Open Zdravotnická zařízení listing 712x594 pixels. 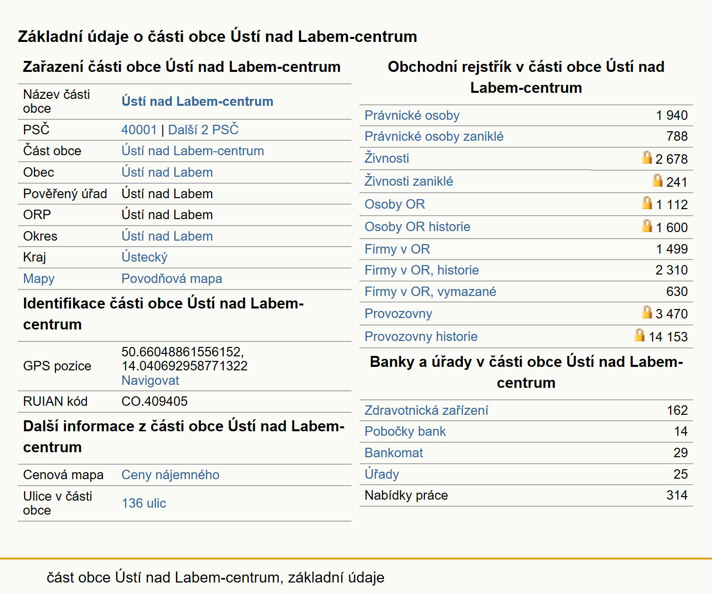[426, 410]
